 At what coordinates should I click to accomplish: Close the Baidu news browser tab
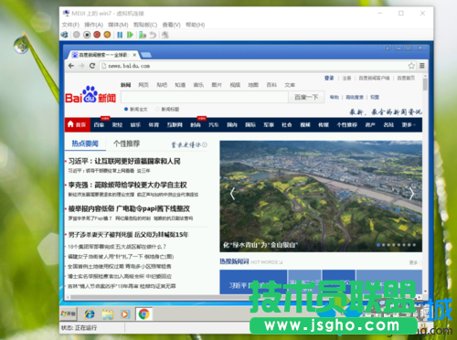134,55
